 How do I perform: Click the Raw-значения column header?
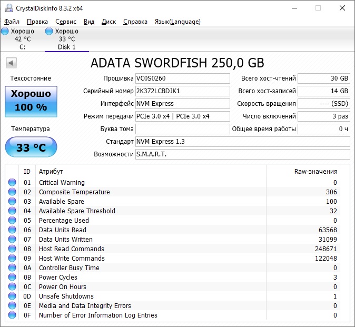point(315,171)
